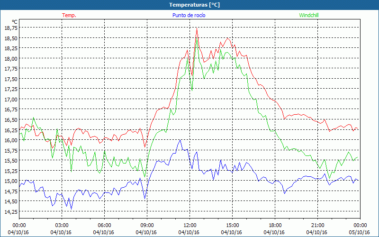Click the 16,00 y-axis value
379x237 pixels.
[11, 140]
